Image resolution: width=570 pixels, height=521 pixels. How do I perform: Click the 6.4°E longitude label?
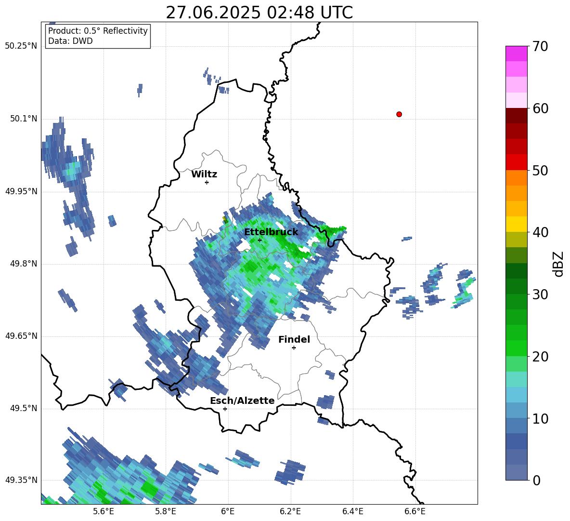tap(352, 512)
